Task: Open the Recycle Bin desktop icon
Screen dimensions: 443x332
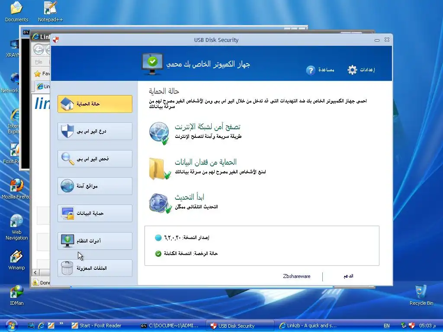Action: click(x=421, y=295)
